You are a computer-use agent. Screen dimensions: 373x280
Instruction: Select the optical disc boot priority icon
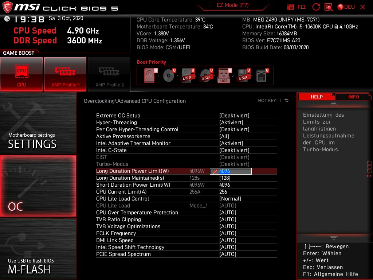click(x=169, y=75)
